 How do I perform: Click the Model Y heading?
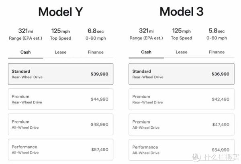point(60,12)
